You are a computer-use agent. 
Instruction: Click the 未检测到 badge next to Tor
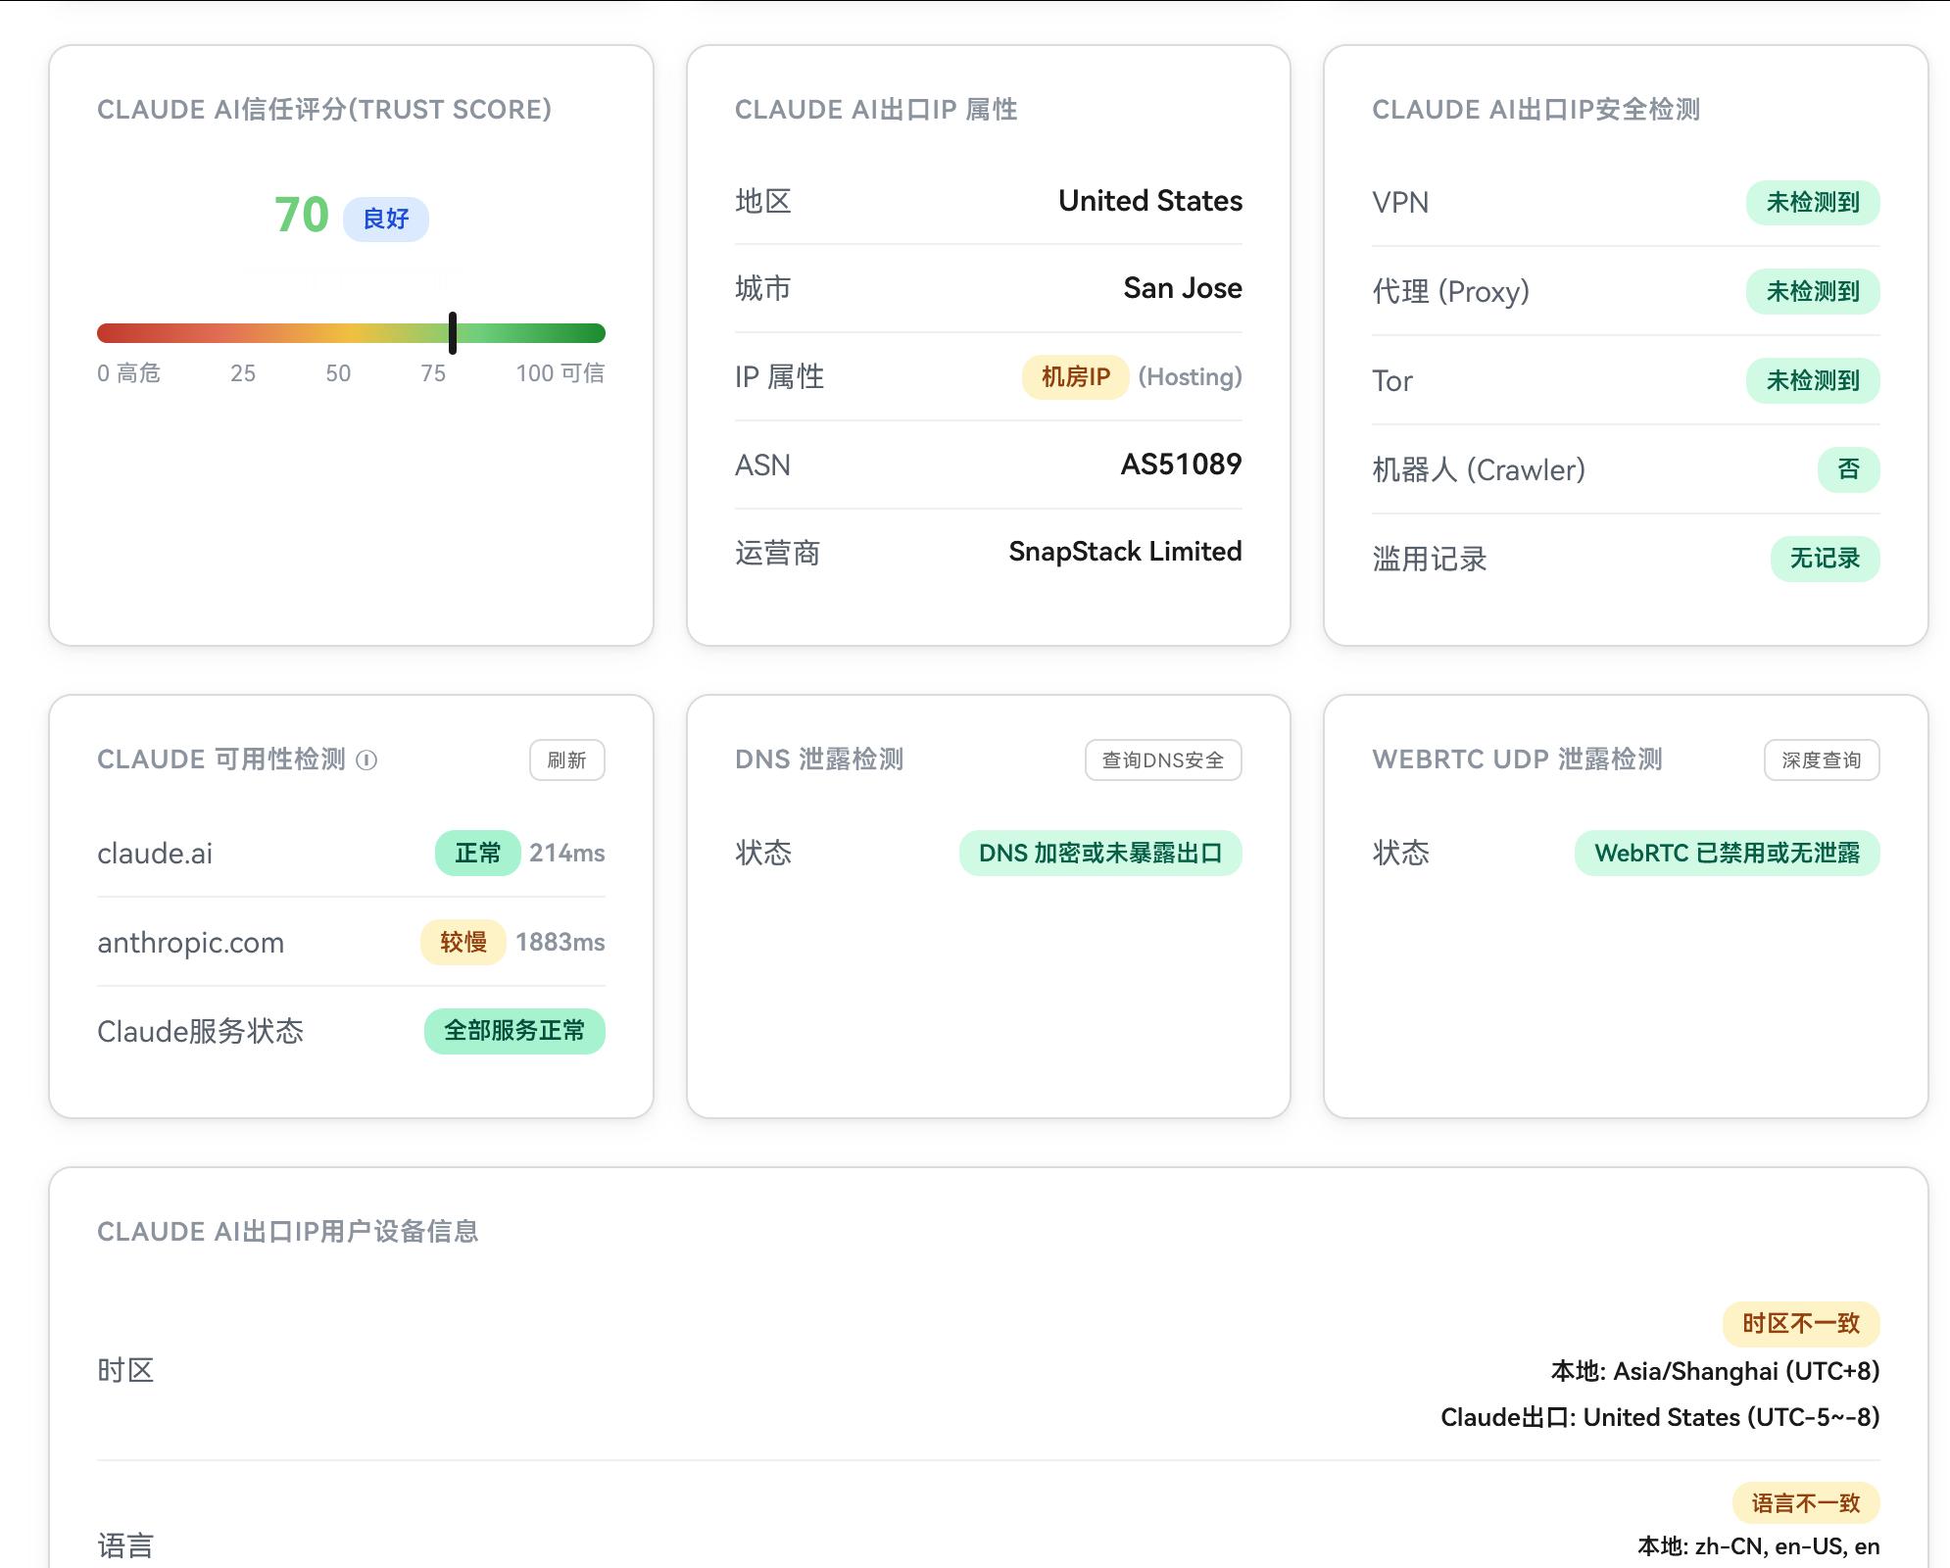pos(1813,380)
